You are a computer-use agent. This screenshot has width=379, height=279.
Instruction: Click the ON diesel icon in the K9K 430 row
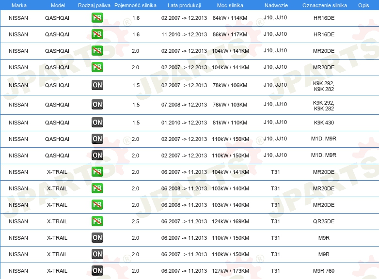pos(97,122)
